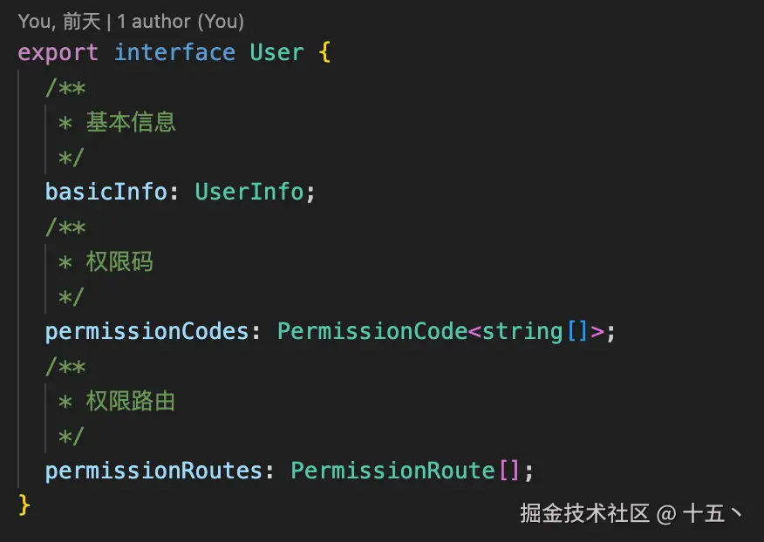The image size is (764, 542).
Task: Click the "1 author (You)" CodeLens text
Action: click(x=181, y=21)
